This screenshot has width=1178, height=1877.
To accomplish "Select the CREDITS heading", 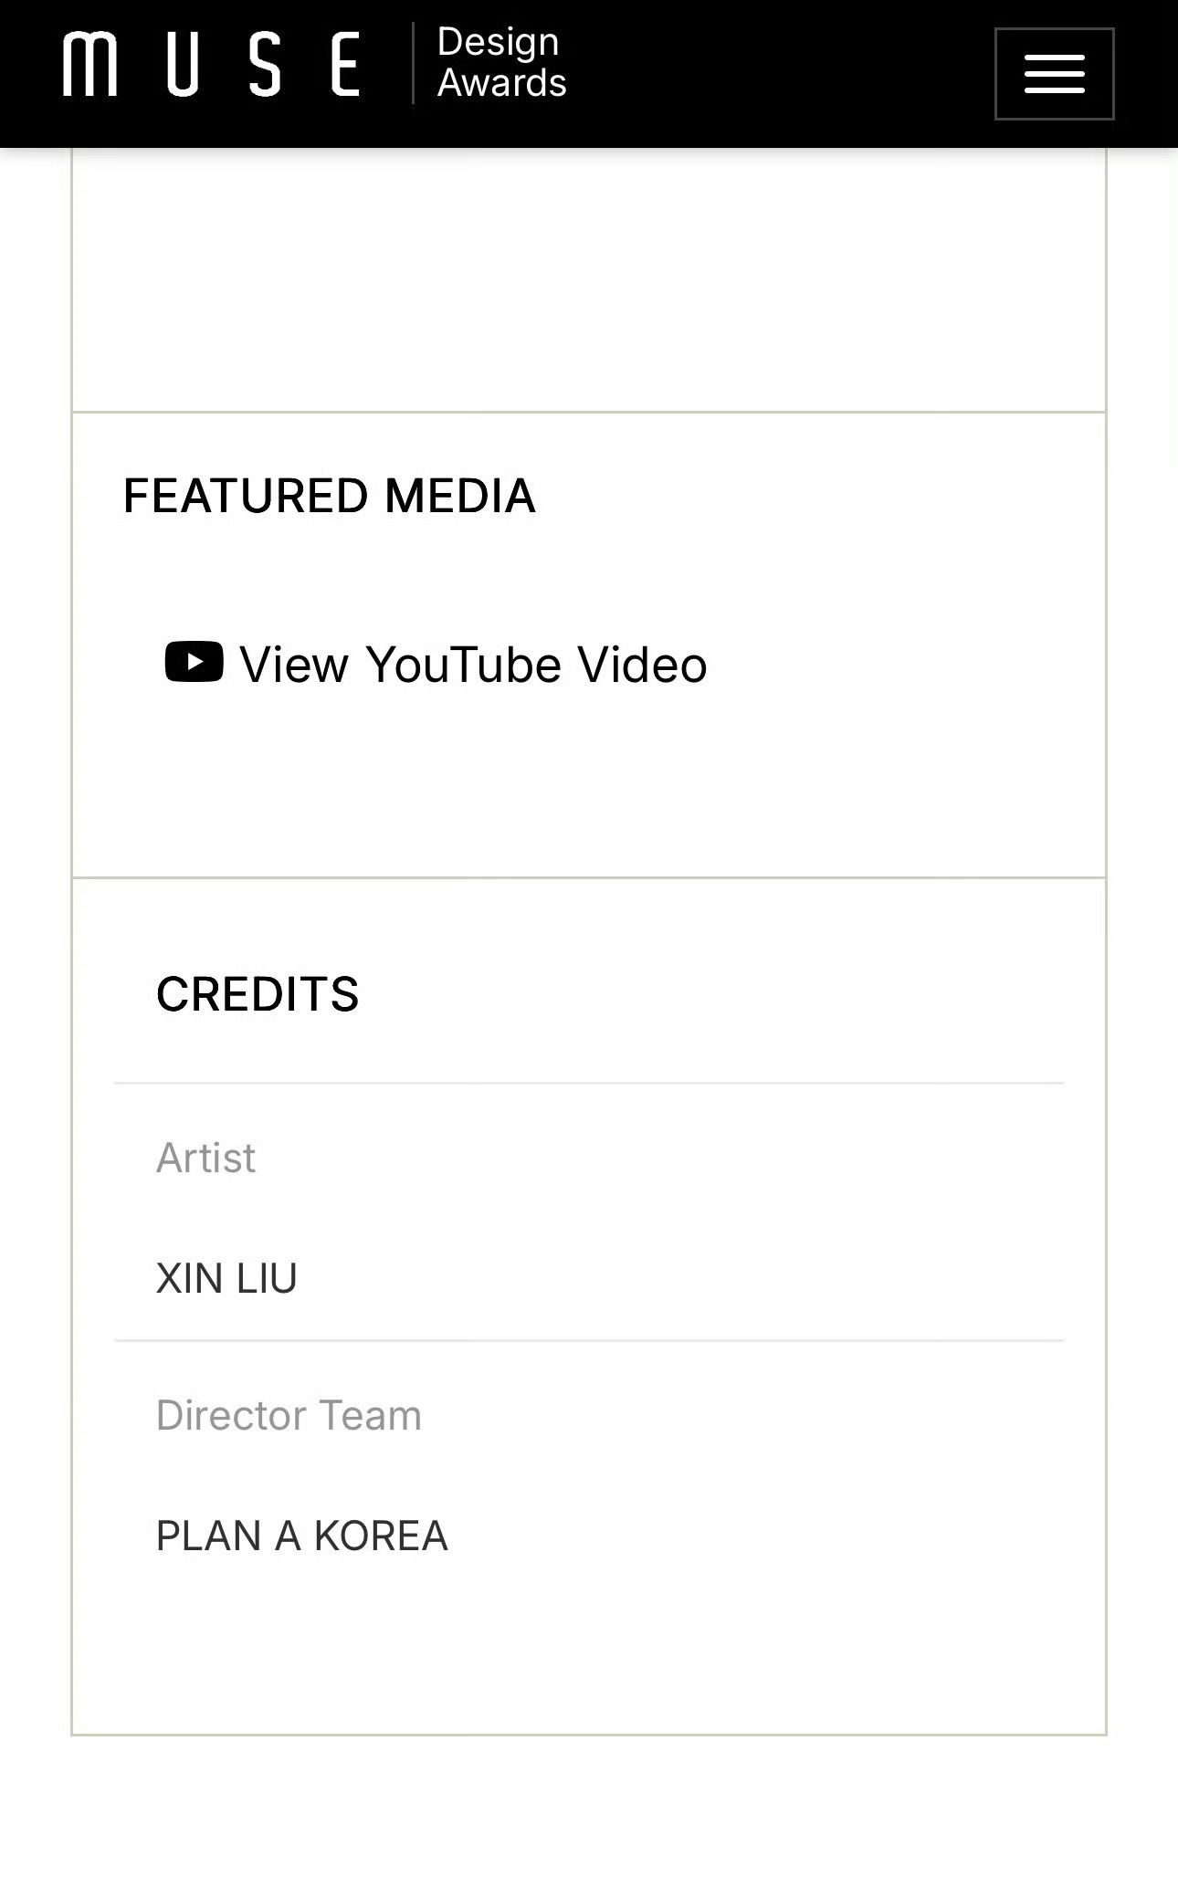I will (x=258, y=994).
